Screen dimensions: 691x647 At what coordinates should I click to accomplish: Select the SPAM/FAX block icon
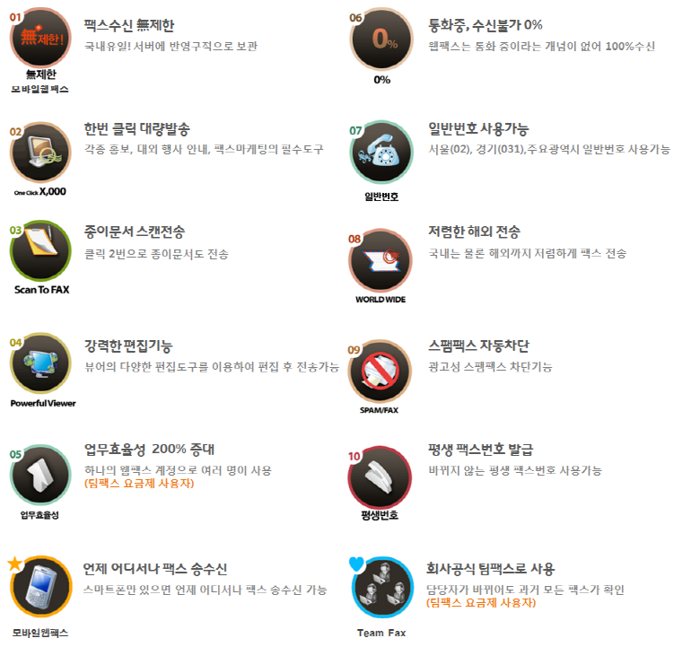380,372
